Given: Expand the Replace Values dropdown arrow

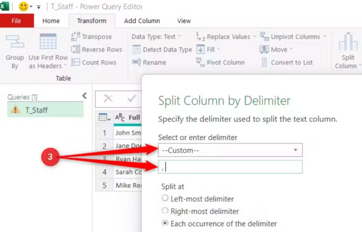Looking at the screenshot, I should tap(254, 36).
